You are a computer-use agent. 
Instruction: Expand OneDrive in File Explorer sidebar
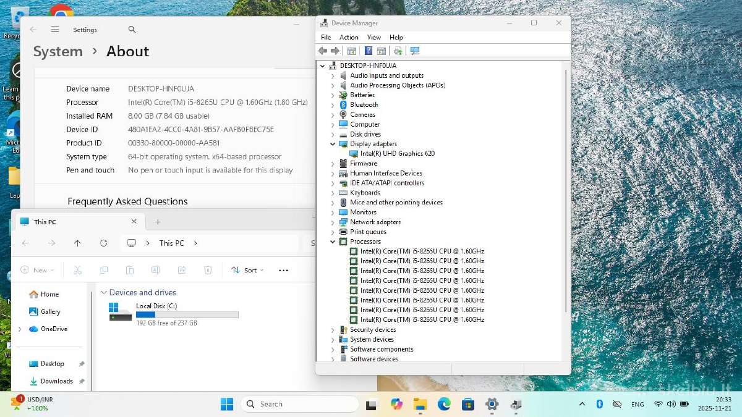pos(20,329)
